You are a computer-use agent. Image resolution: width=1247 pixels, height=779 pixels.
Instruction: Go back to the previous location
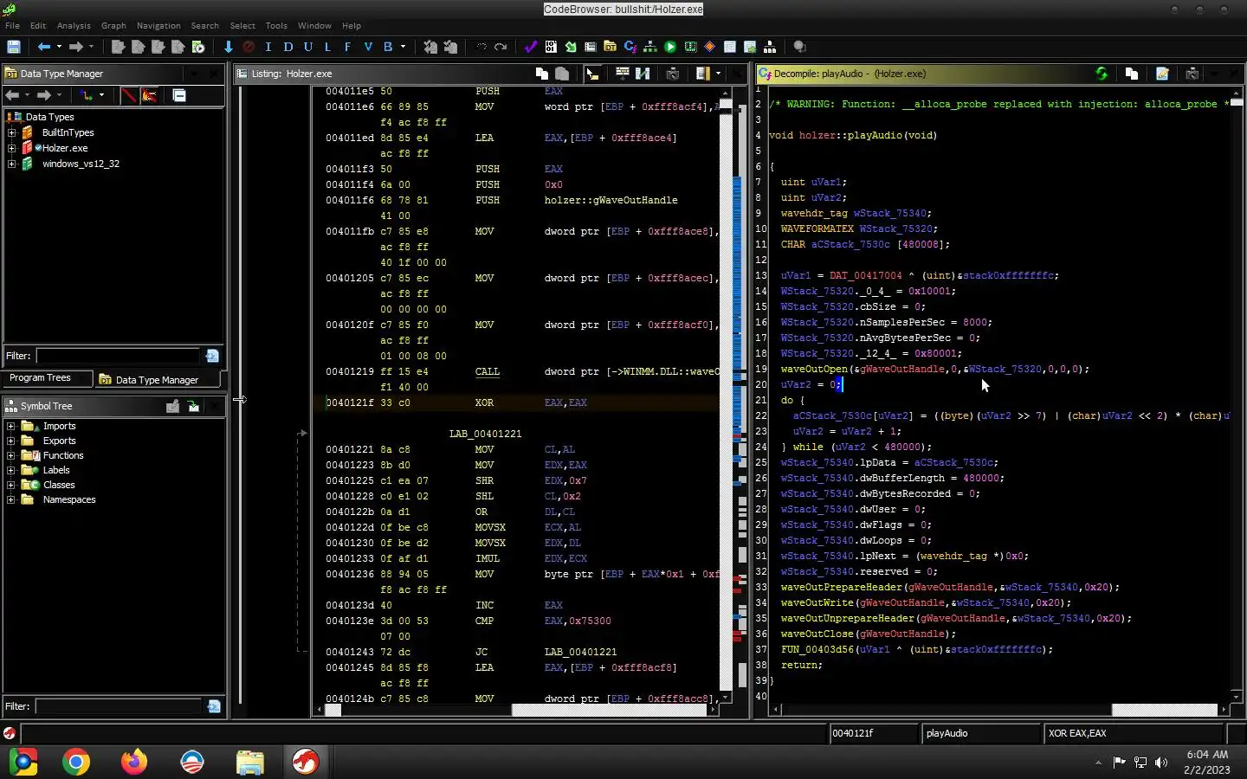pos(43,47)
